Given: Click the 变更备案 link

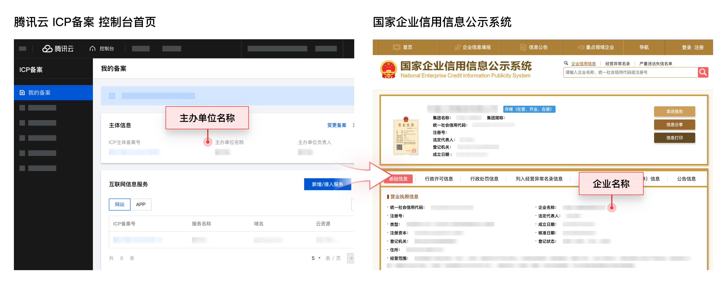Looking at the screenshot, I should pyautogui.click(x=337, y=125).
